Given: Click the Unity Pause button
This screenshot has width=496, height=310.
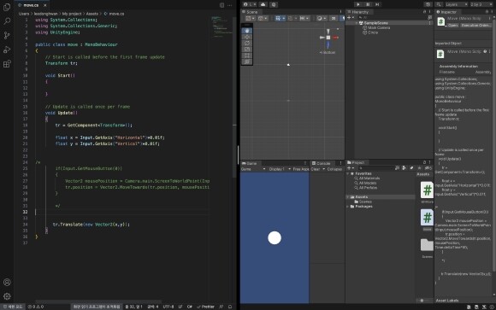Looking at the screenshot, I should 368,4.
